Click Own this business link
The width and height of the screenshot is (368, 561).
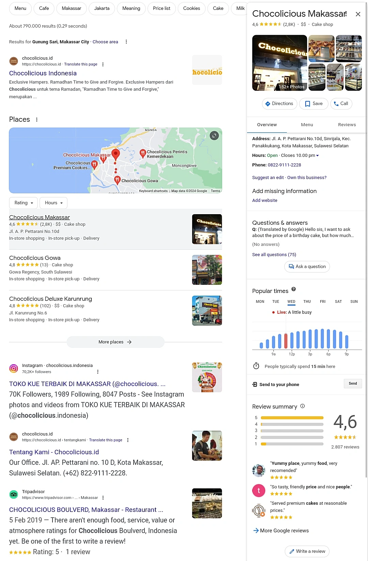pos(307,178)
